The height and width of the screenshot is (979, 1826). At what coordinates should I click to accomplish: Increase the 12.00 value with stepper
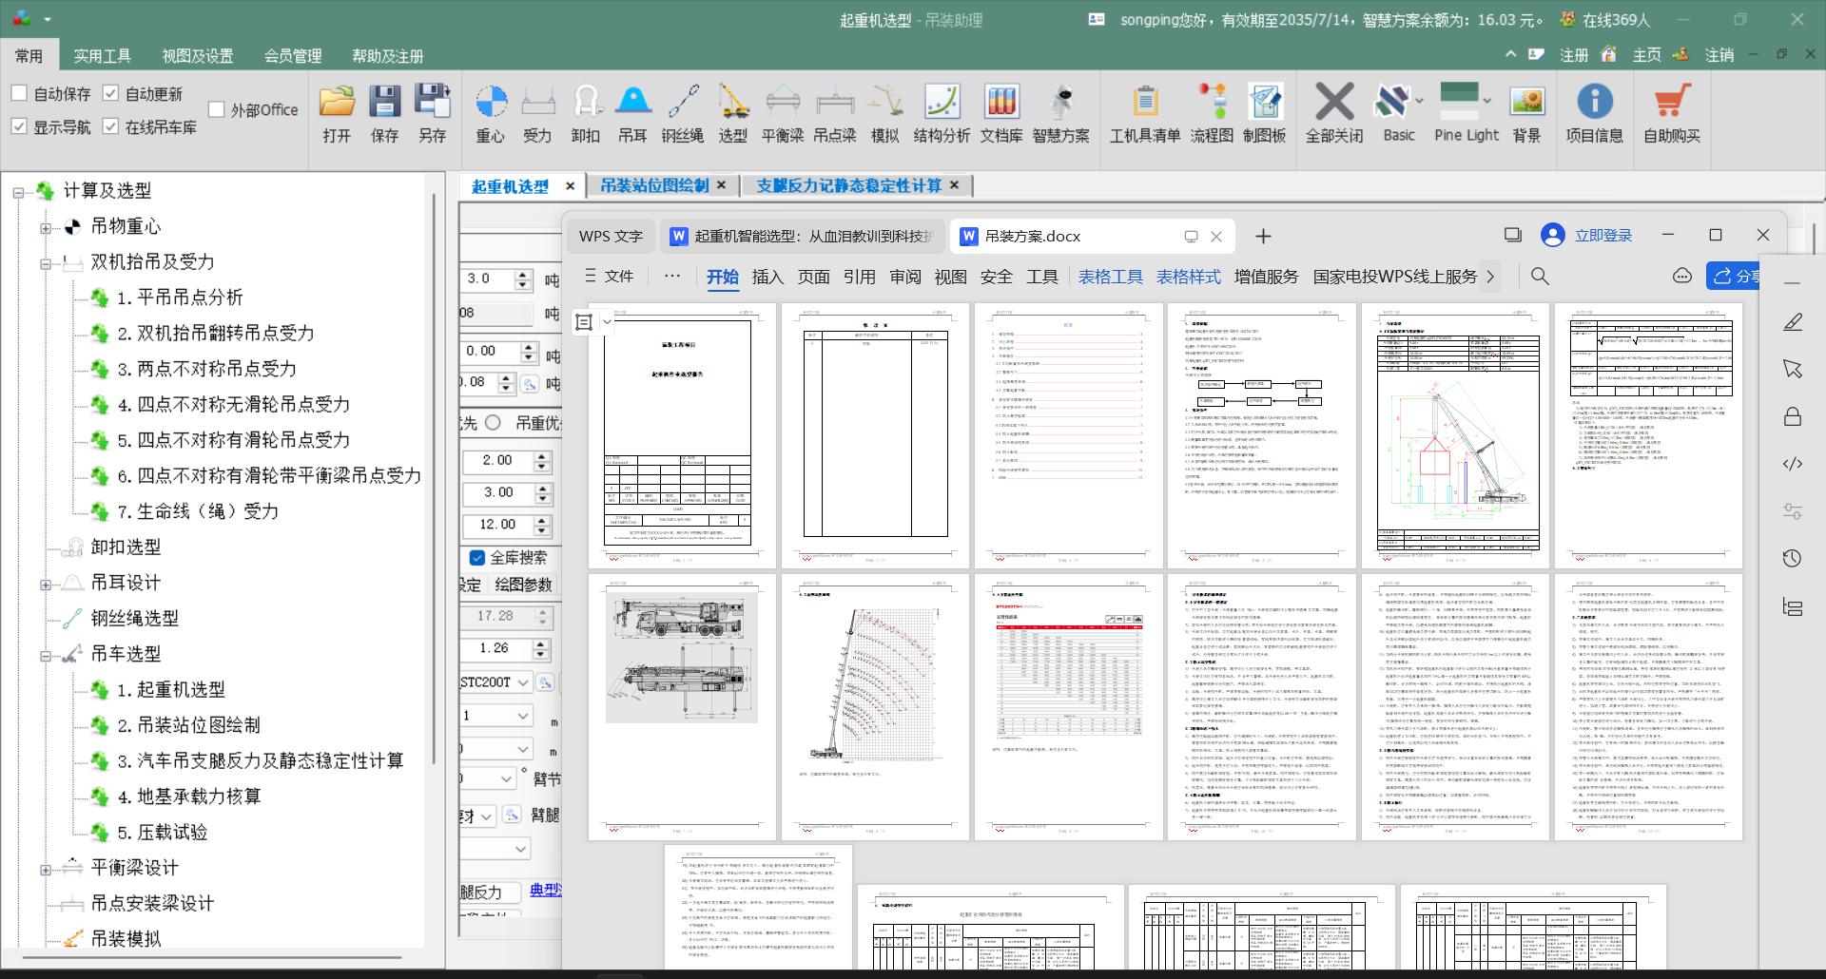click(x=542, y=520)
